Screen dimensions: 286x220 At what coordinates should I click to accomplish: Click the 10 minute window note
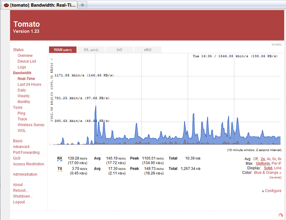click(x=254, y=150)
